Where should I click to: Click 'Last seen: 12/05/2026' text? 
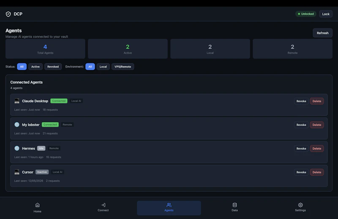(29, 181)
